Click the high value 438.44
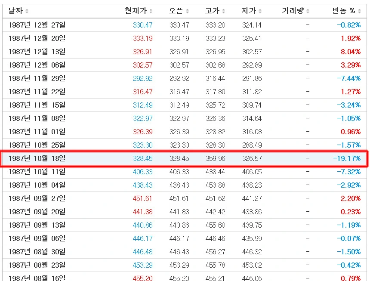Image resolution: width=370 pixels, height=281 pixels. [x=215, y=172]
